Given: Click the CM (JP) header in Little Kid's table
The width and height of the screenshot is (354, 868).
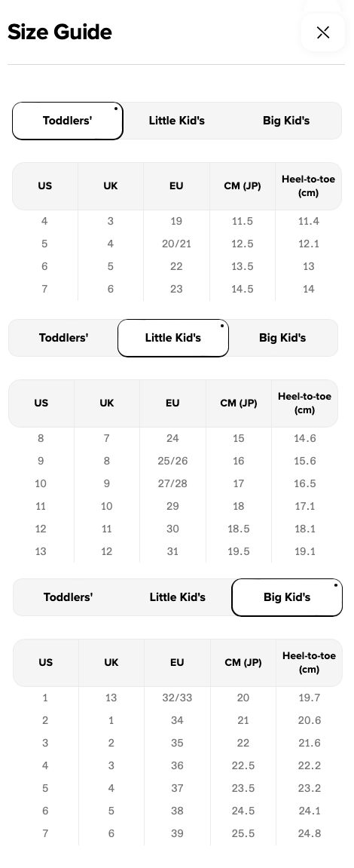Looking at the screenshot, I should 239,403.
